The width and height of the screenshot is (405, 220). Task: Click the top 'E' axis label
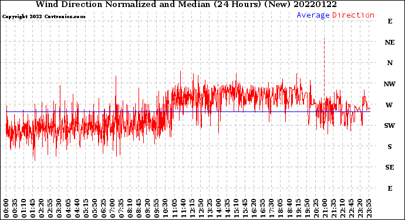[x=390, y=21]
